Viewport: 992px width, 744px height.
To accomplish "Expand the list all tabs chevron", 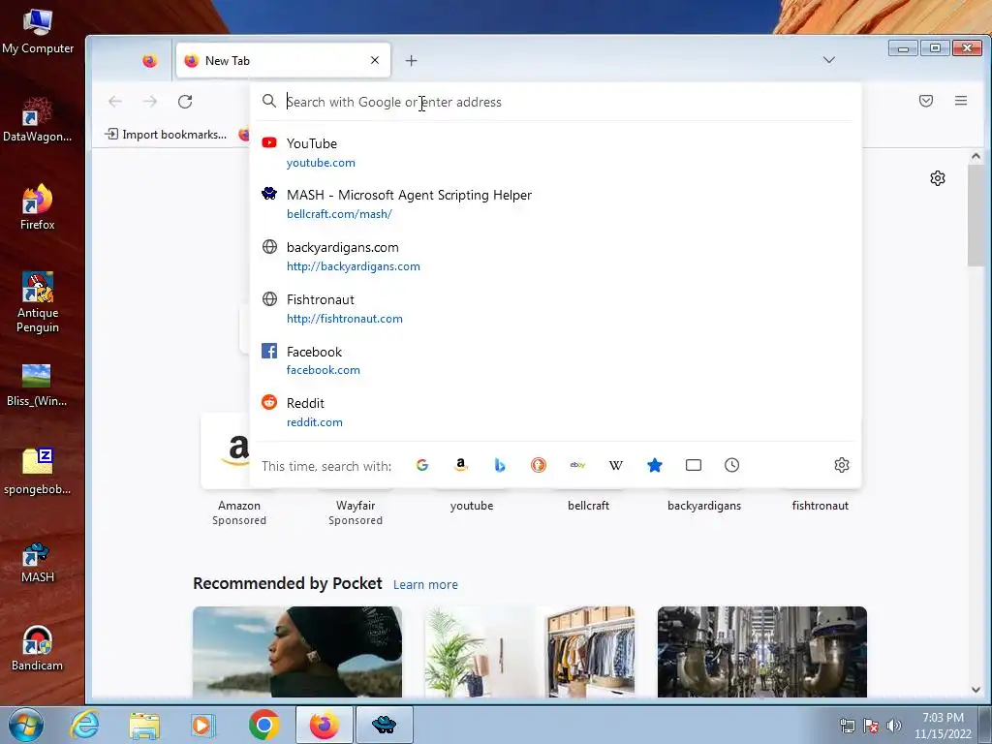I will (x=829, y=60).
